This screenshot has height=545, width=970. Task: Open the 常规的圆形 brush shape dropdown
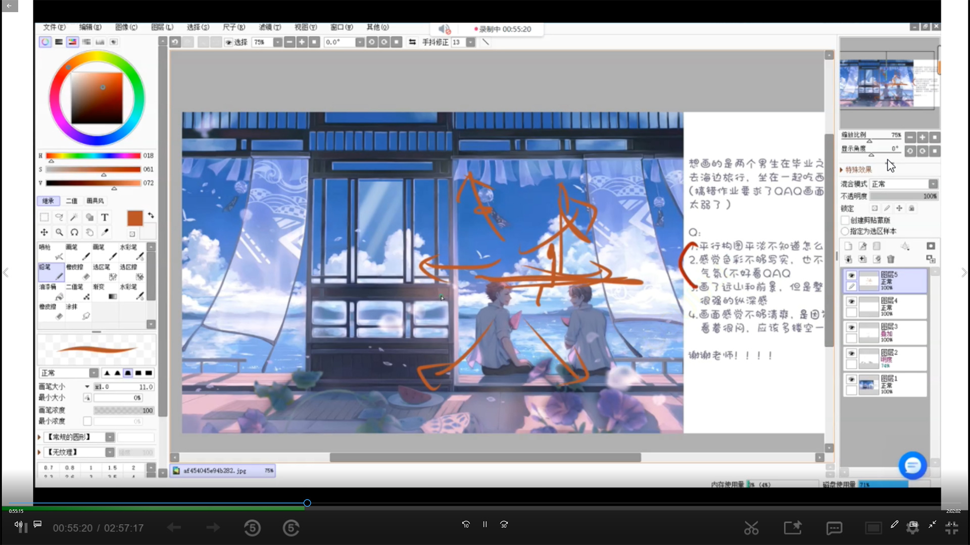80,437
